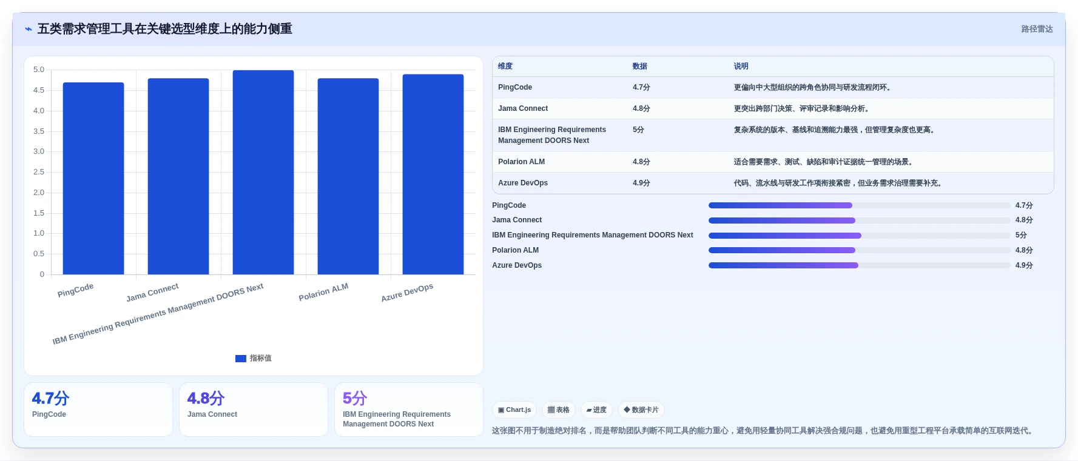Click the lightning icon beside the title
1078x461 pixels.
pyautogui.click(x=29, y=29)
